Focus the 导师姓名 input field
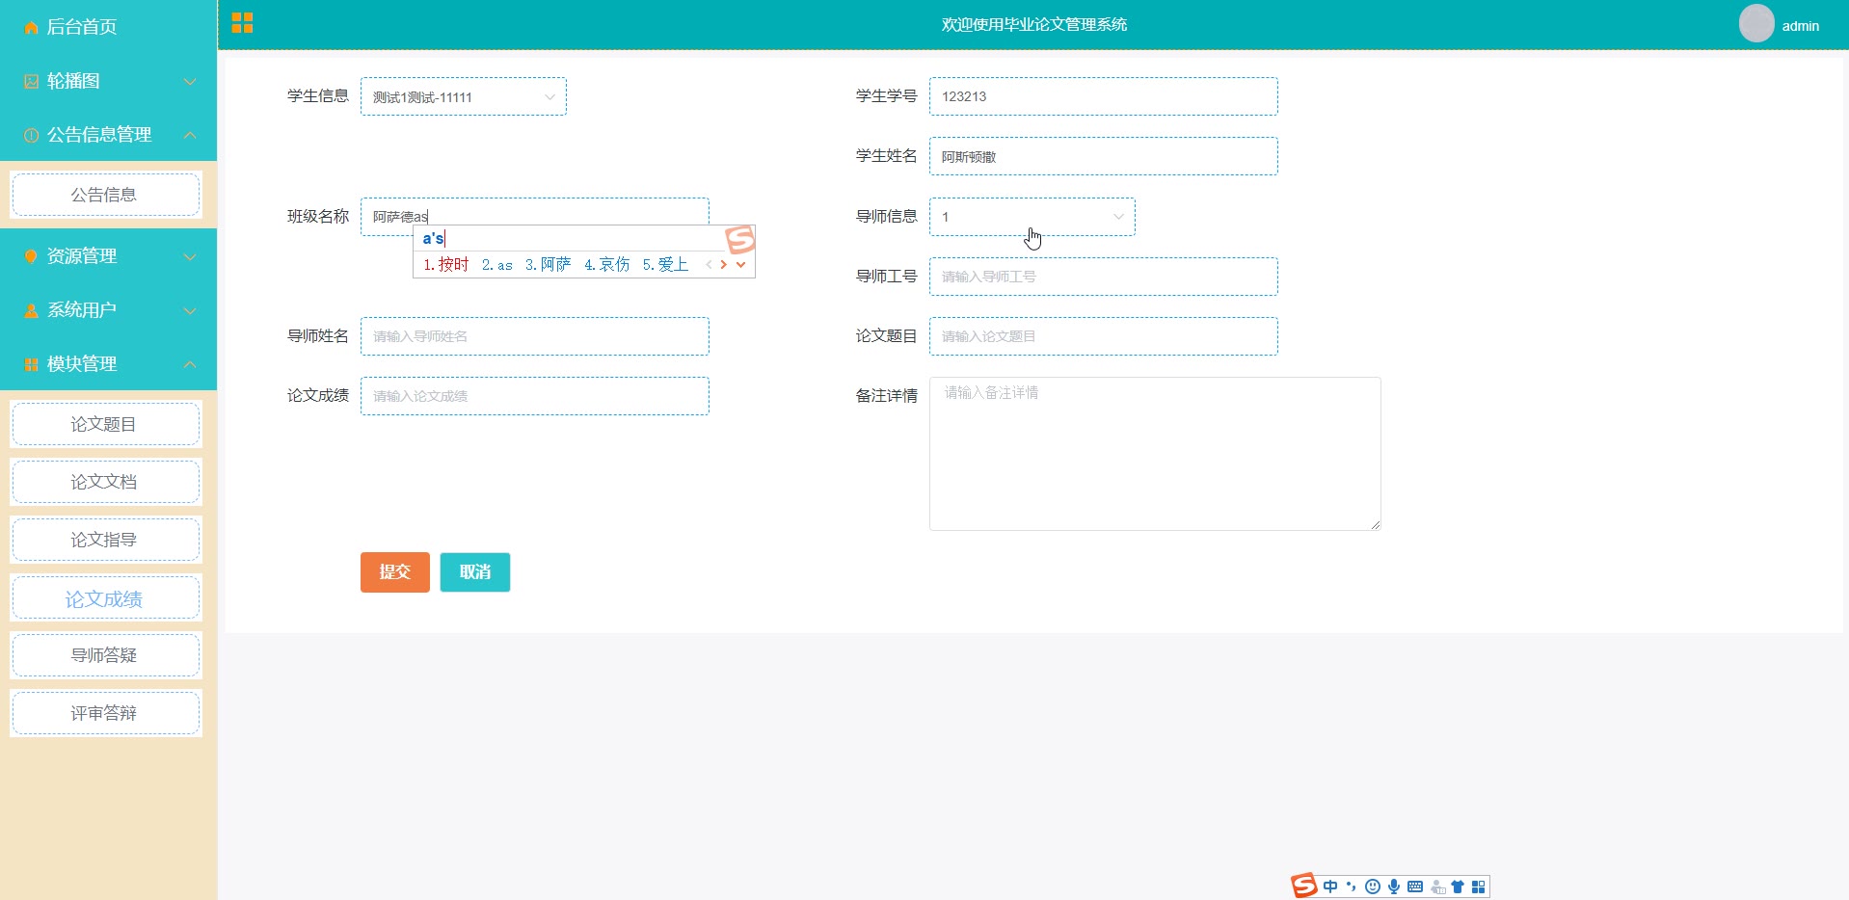The height and width of the screenshot is (900, 1849). [535, 336]
